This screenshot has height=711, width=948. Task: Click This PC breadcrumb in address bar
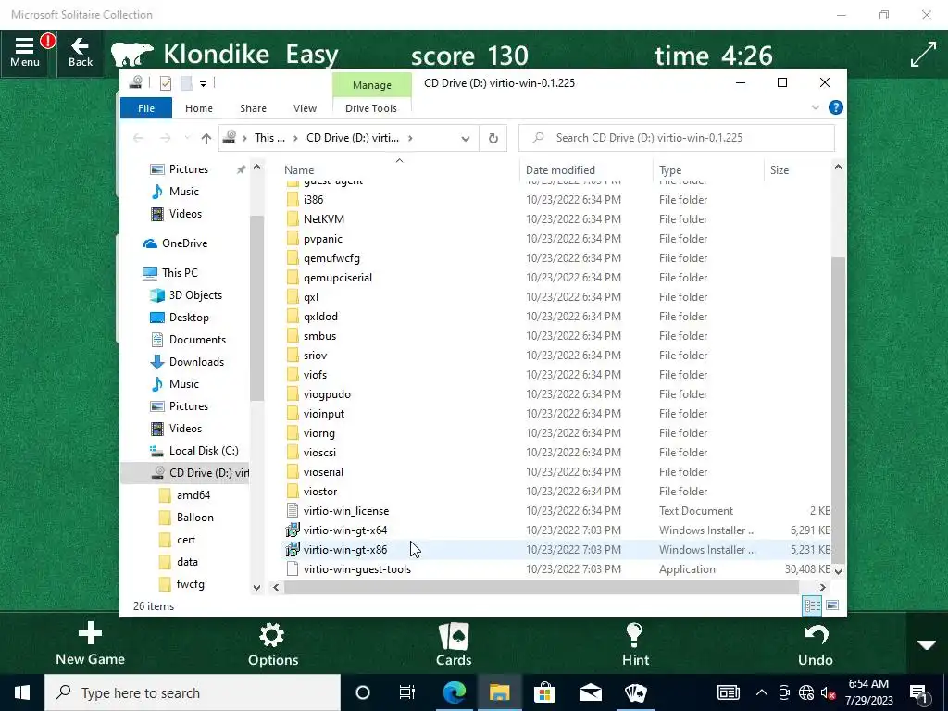(x=269, y=138)
